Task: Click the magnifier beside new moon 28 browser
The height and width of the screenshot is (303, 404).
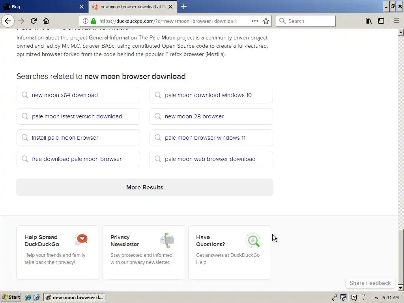Action: (x=158, y=116)
